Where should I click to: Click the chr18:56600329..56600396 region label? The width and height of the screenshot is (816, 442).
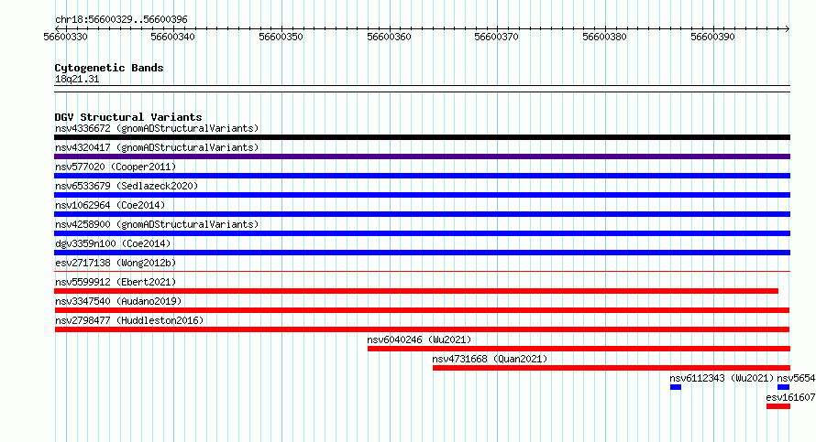point(121,20)
